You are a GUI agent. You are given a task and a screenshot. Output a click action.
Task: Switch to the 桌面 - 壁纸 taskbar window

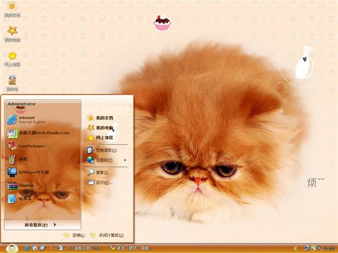click(131, 248)
